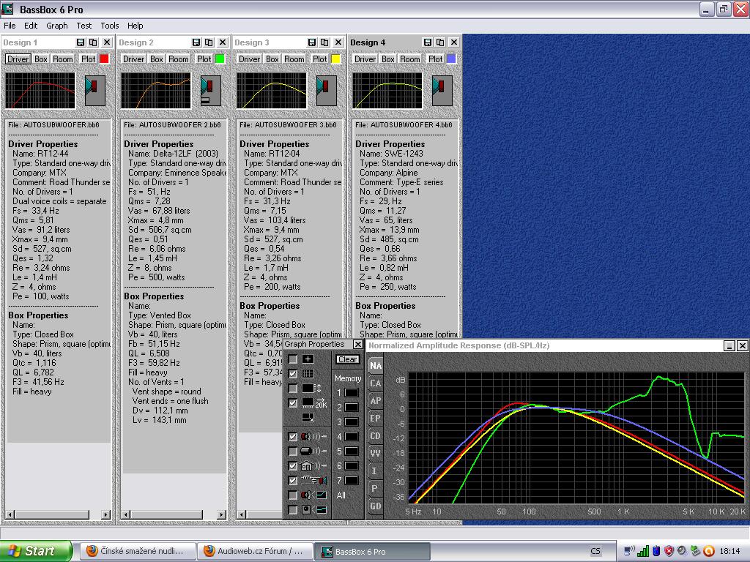Click the green plot color swatch of Design 2
Viewport: 750px width, 562px height.
(220, 59)
